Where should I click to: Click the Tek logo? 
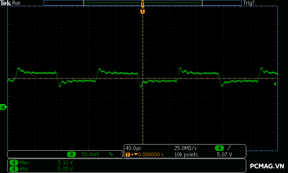5,3
